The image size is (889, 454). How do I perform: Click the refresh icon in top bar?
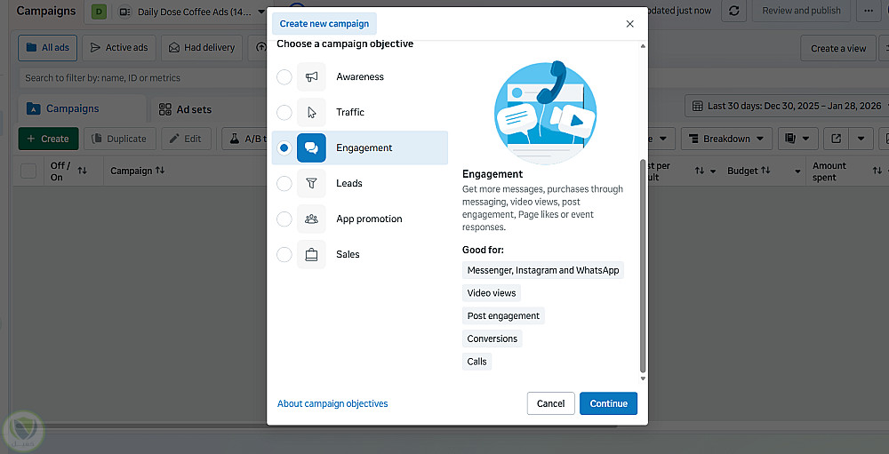(x=733, y=11)
